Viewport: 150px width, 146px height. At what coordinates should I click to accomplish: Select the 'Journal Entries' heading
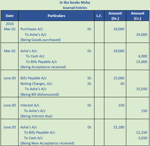75,8
